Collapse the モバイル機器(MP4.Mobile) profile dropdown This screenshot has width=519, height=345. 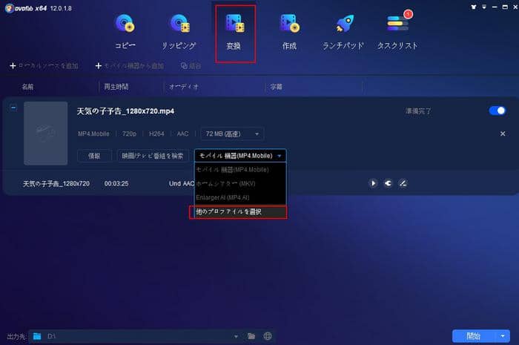pos(240,156)
